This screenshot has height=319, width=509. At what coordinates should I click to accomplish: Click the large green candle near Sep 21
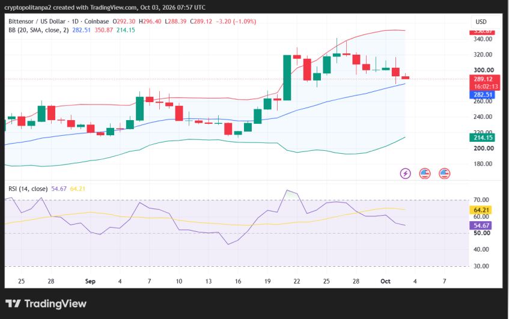[x=287, y=77]
